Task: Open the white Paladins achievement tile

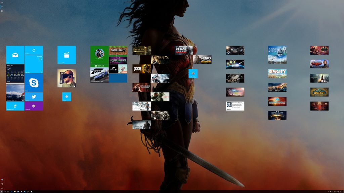Action: point(235,106)
